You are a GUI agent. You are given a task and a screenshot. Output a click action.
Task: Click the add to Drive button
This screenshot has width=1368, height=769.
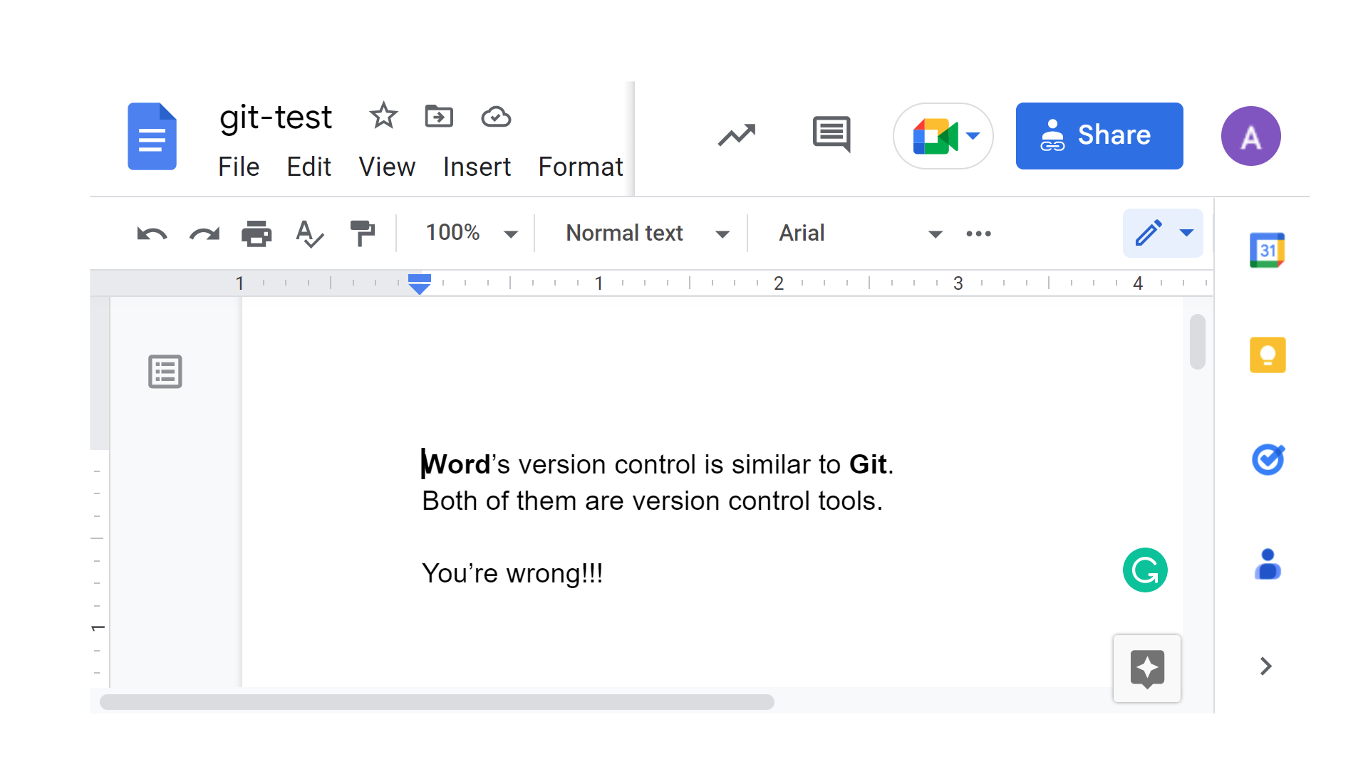[439, 117]
